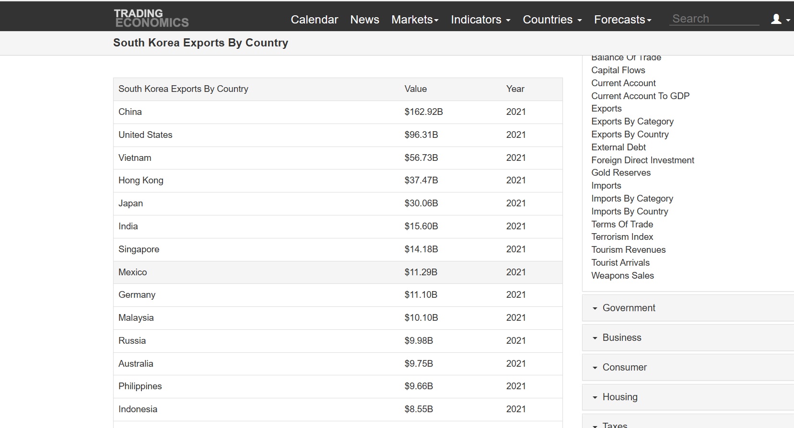Click the $56.73B value cell

click(x=421, y=158)
